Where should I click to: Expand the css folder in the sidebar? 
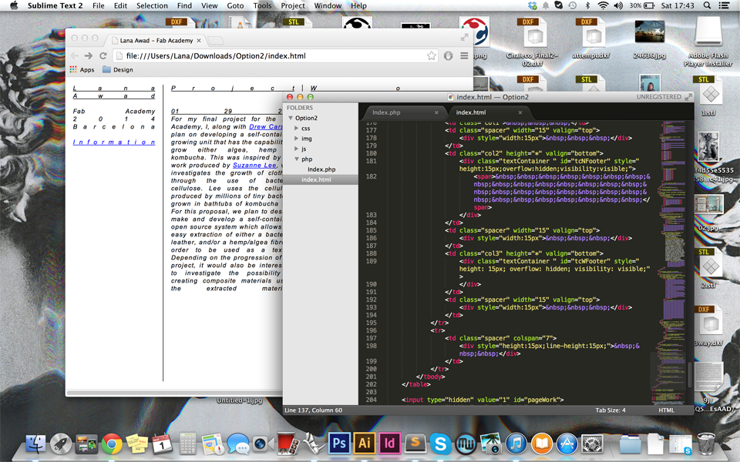(x=296, y=129)
